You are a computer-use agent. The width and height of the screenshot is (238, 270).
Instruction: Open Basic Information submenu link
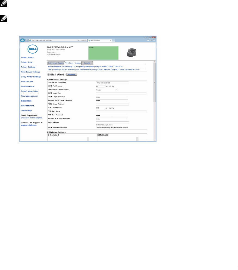coord(54,67)
